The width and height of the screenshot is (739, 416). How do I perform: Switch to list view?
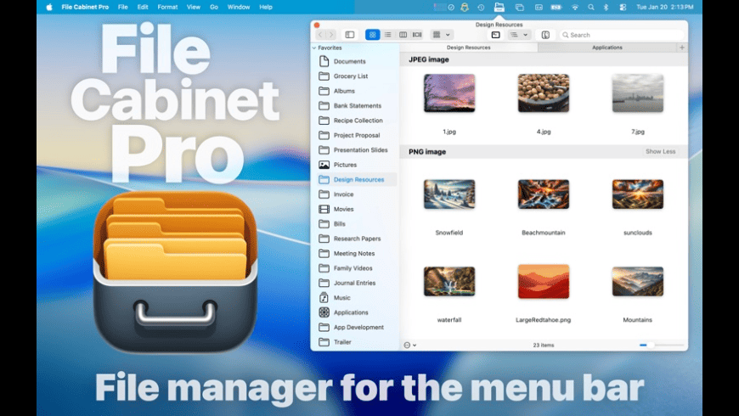click(x=388, y=35)
